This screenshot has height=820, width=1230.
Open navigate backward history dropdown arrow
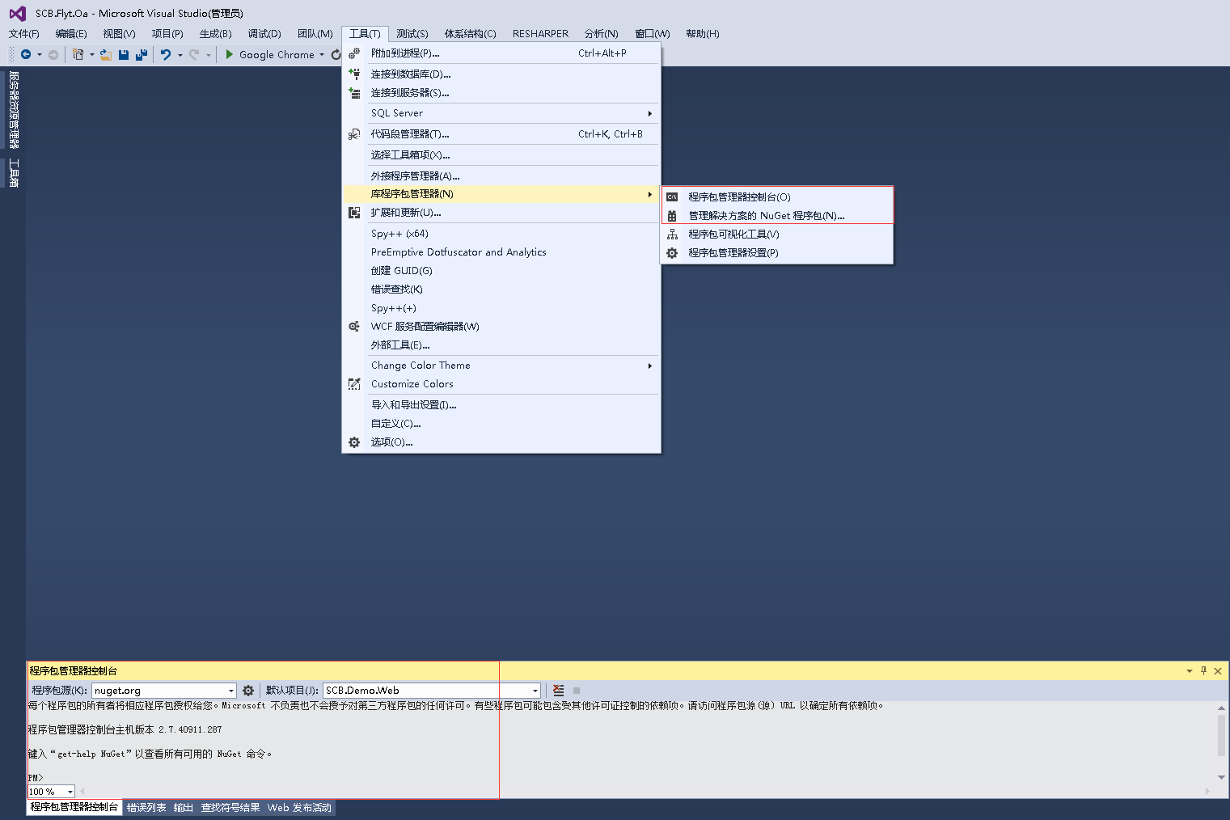[39, 55]
